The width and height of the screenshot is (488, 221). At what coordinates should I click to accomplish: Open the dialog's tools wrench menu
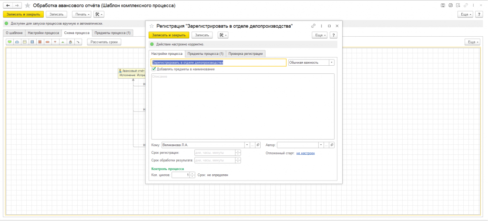(223, 35)
